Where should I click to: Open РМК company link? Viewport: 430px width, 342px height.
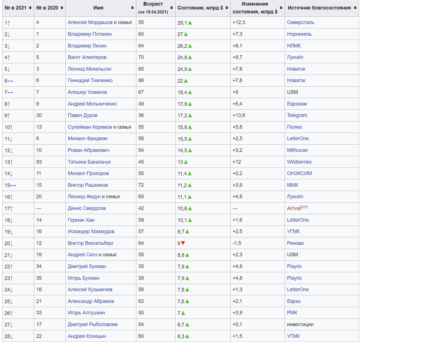[292, 313]
